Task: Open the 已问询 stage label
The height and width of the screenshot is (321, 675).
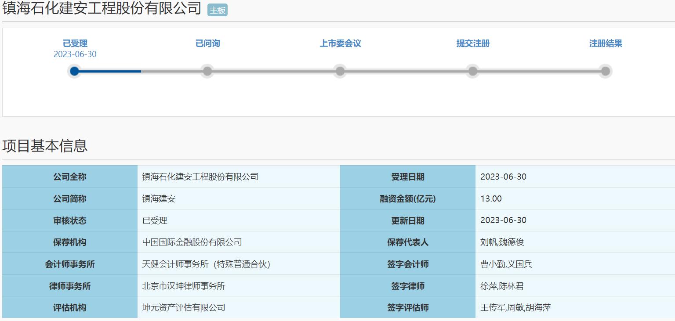Action: 207,43
